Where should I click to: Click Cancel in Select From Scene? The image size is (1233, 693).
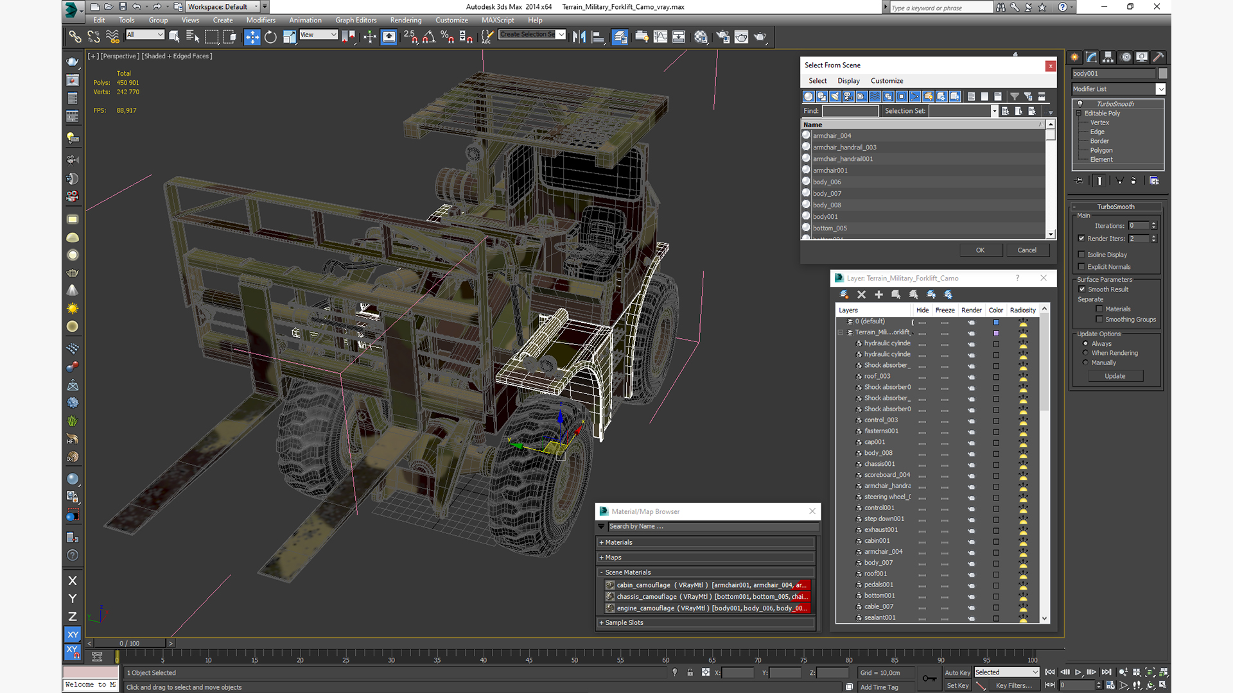click(1027, 250)
